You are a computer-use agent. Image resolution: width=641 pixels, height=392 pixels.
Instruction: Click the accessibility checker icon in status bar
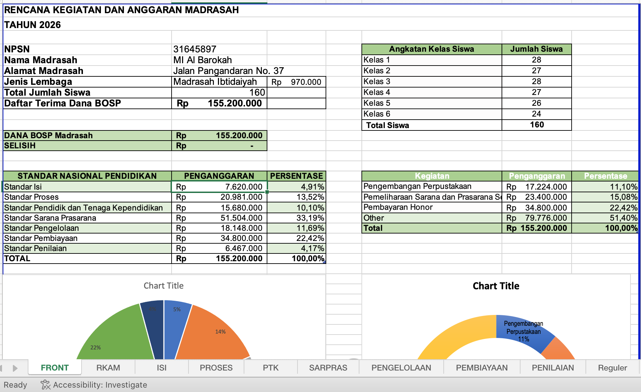coord(45,385)
